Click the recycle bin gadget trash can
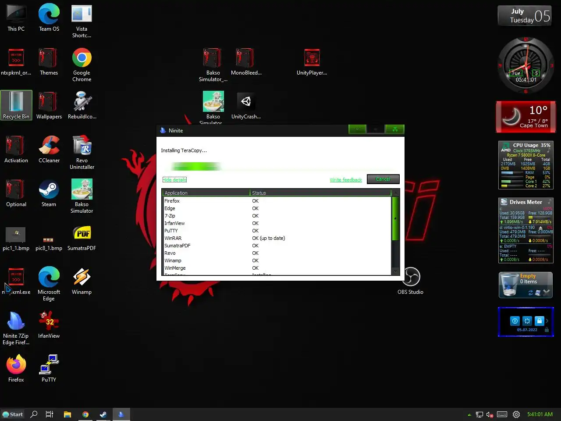 (x=509, y=285)
